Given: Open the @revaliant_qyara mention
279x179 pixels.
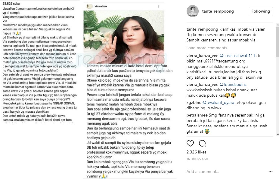Looking at the screenshot, I should click(218, 103).
